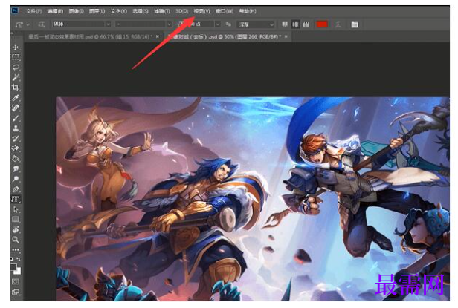
Task: Open the 图像(I) menu
Action: 77,11
